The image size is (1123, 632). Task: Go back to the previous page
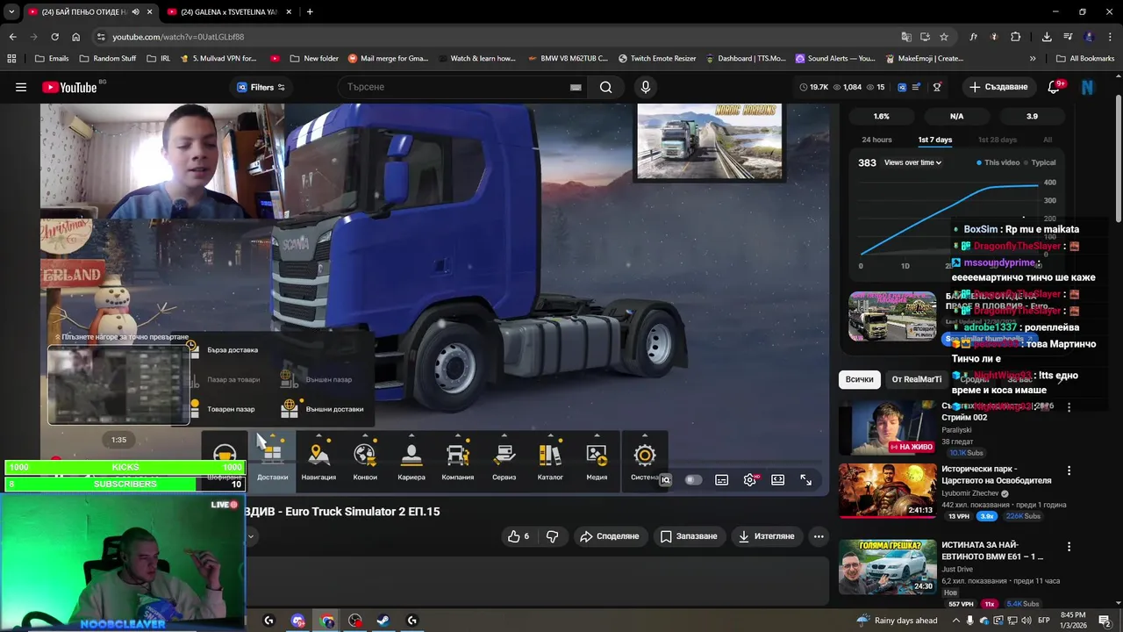coord(12,37)
